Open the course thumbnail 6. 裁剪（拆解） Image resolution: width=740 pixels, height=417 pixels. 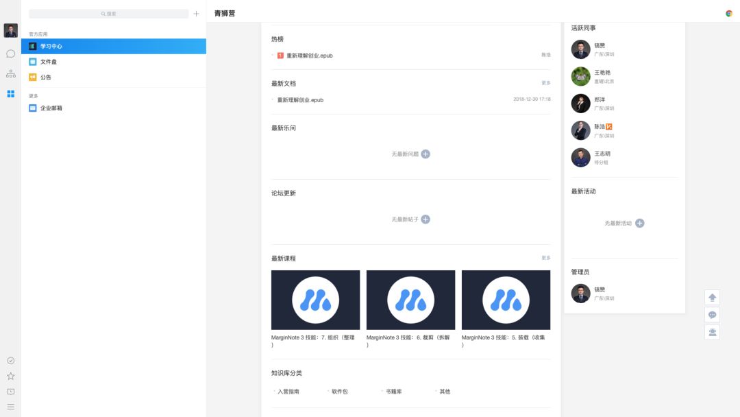pos(410,300)
